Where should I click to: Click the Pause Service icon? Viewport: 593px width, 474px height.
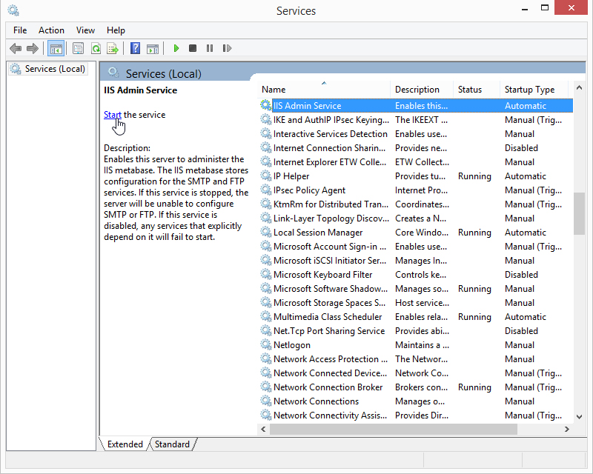pos(210,48)
